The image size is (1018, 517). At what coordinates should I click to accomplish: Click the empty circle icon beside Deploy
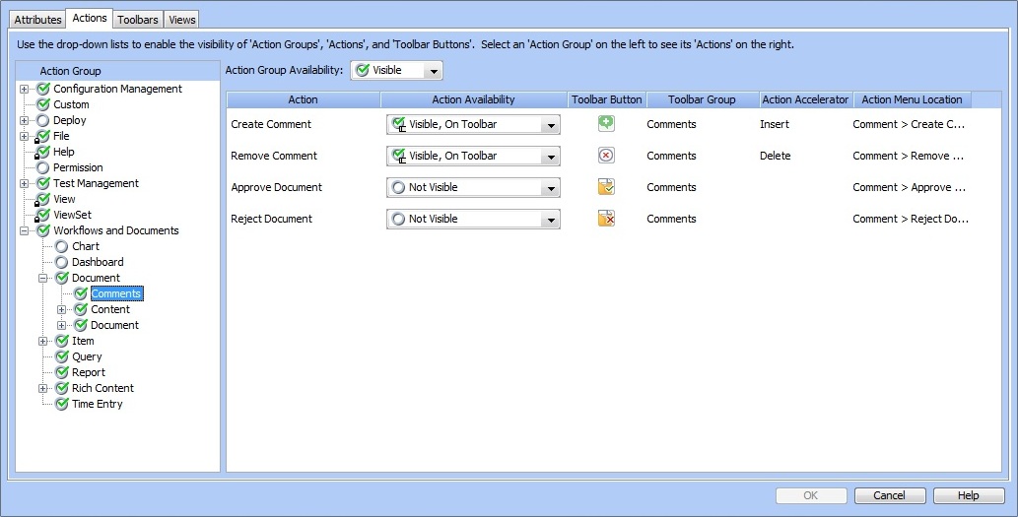coord(42,120)
